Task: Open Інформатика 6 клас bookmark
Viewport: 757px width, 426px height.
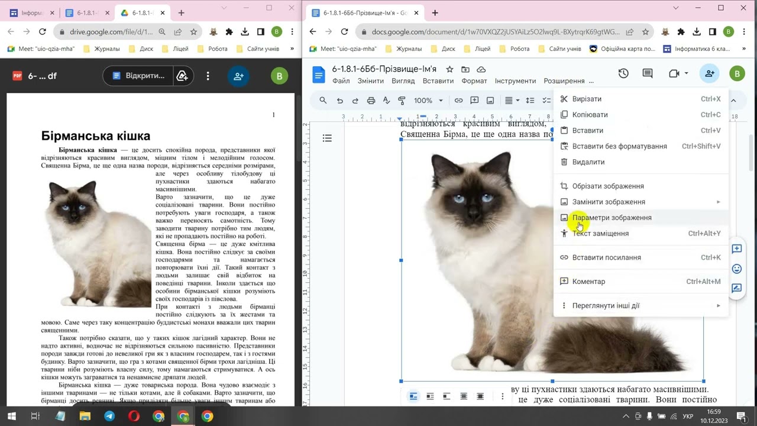Action: pyautogui.click(x=695, y=49)
